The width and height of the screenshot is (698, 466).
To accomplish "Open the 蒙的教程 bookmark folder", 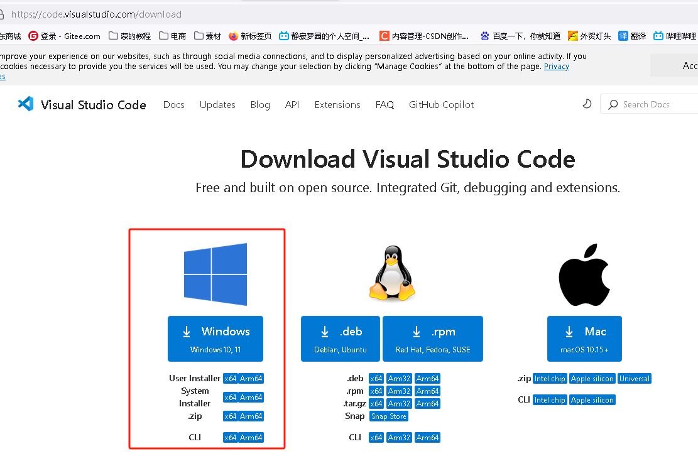I will point(129,36).
